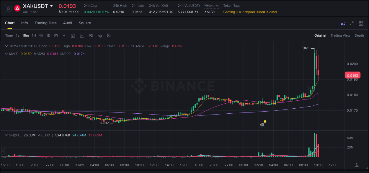Viewport: 369px width, 173px height.
Task: Hide the MA(7) moving average indicator
Action: pyautogui.click(x=6, y=54)
